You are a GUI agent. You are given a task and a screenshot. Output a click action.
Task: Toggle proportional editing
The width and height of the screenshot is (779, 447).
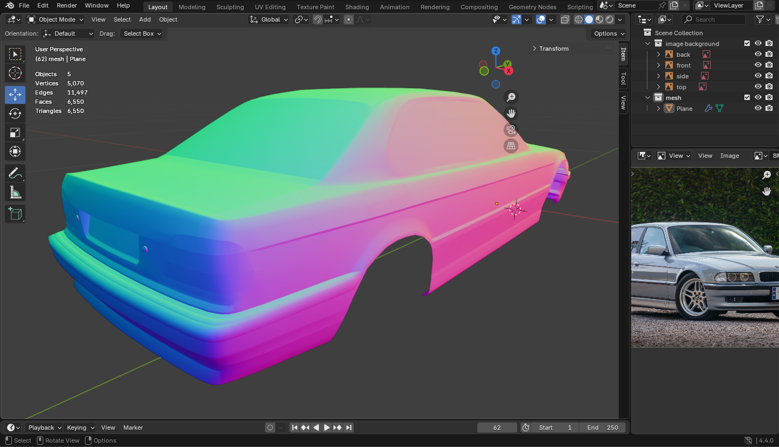pos(349,19)
